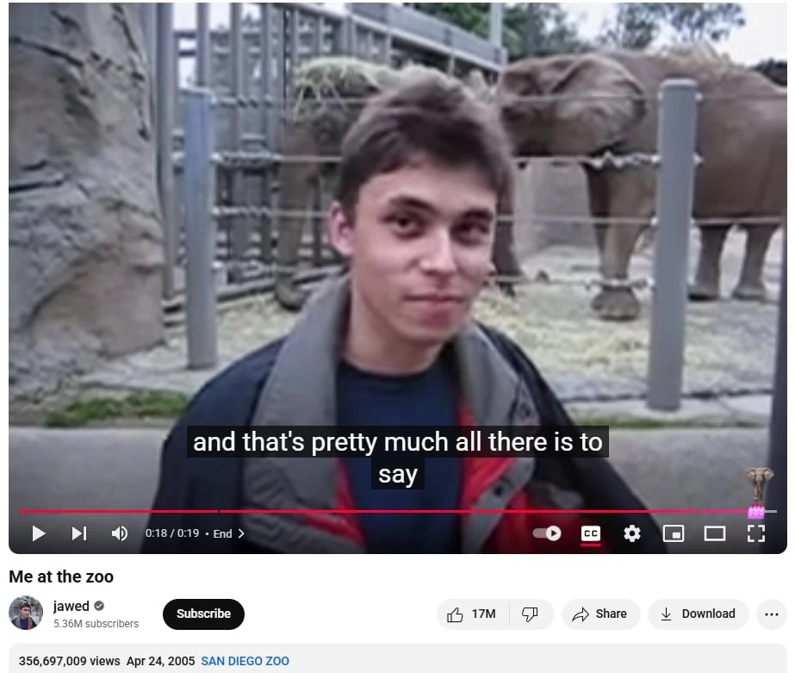This screenshot has height=673, width=795.
Task: Dislike the video with thumbs down
Action: [531, 614]
